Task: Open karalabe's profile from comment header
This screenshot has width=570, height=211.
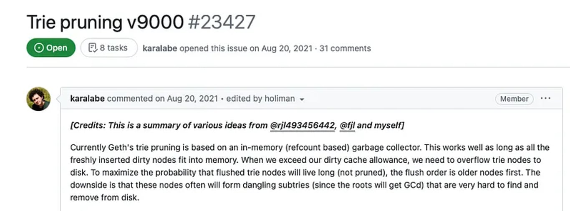Action: 88,99
